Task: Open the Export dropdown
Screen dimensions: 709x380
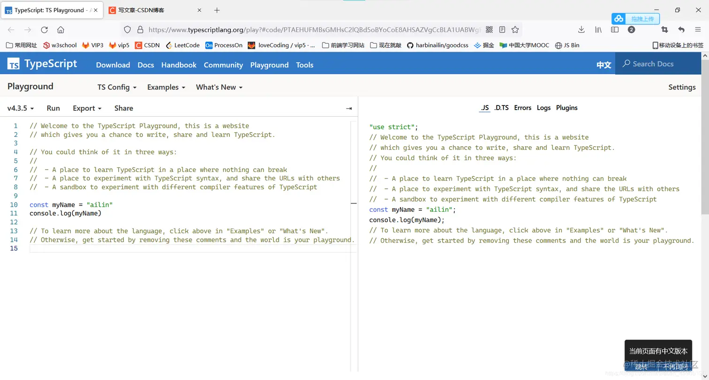Action: pos(87,108)
